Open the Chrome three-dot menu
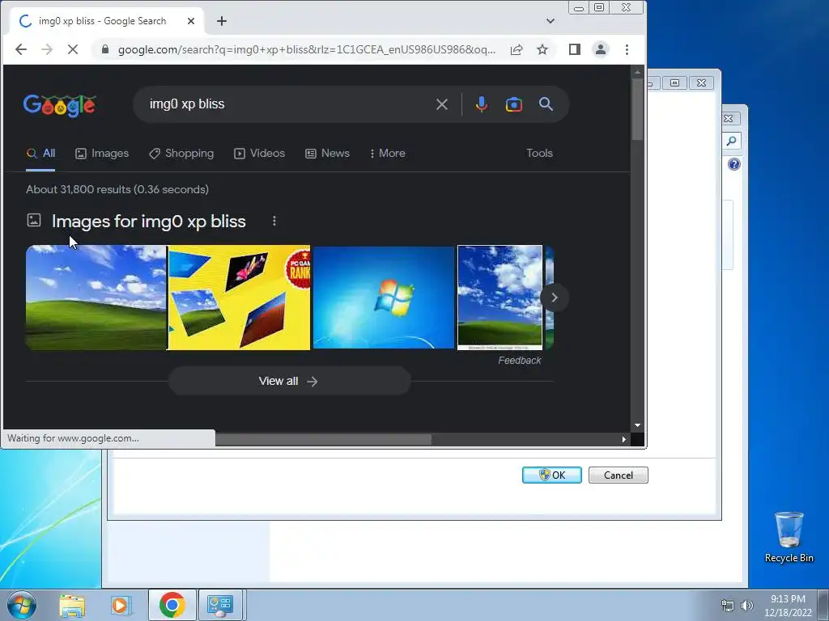 pos(627,49)
